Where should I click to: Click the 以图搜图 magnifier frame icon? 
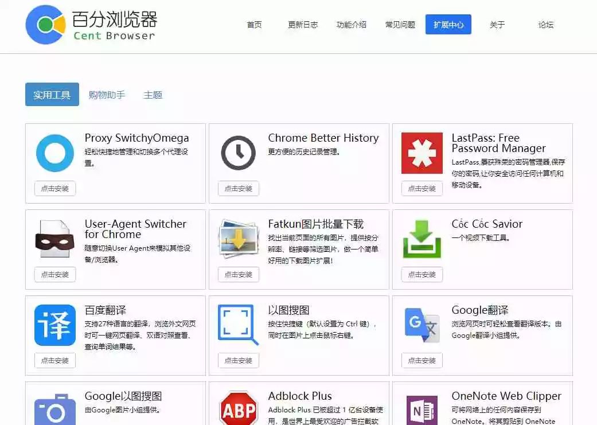coord(239,325)
